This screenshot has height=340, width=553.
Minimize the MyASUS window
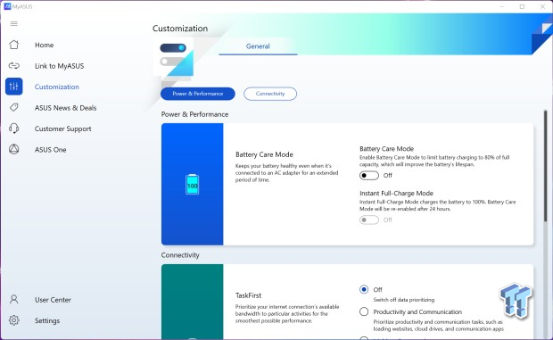[502, 7]
